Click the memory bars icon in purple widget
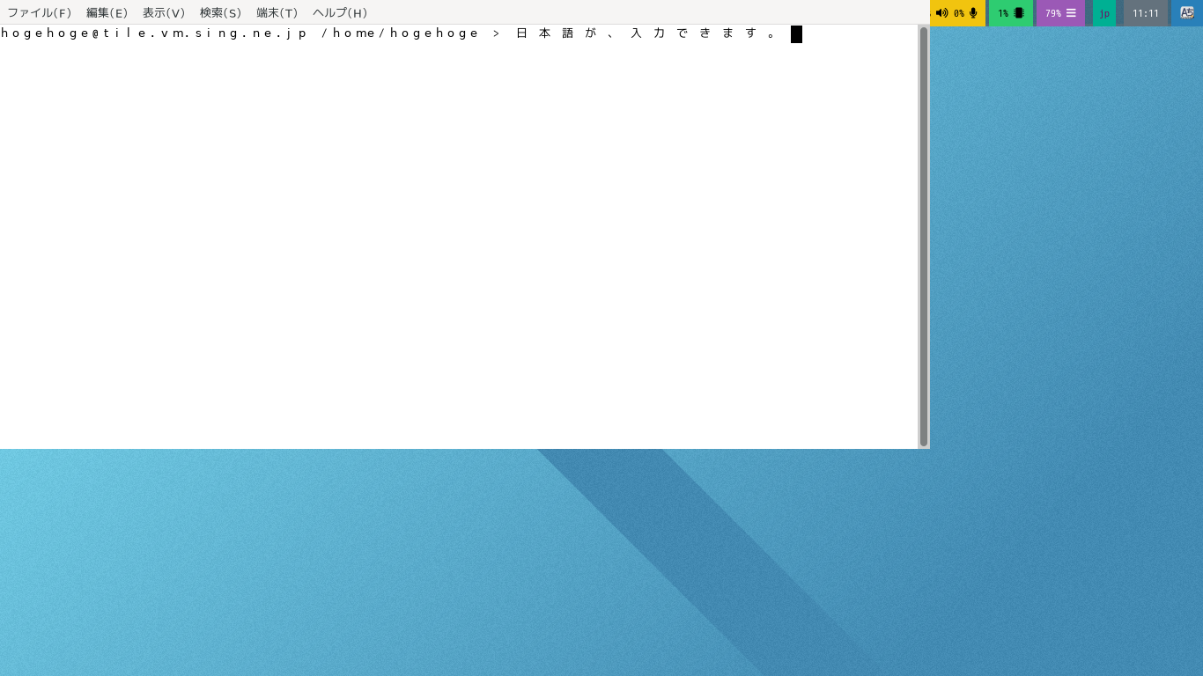The image size is (1203, 676). 1071,13
